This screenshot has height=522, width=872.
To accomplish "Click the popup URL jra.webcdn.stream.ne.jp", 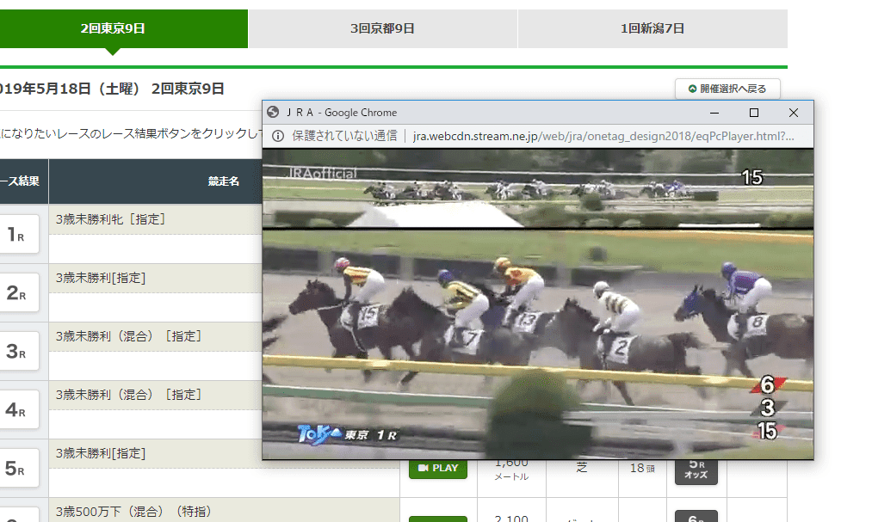I will (603, 136).
